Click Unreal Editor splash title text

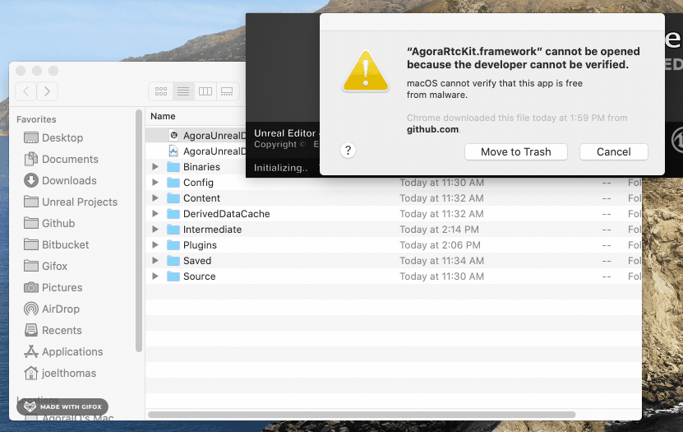click(x=285, y=133)
